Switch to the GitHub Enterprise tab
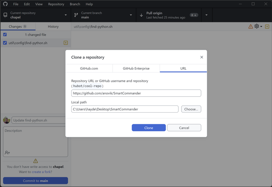The height and width of the screenshot is (187, 272). coord(136,68)
